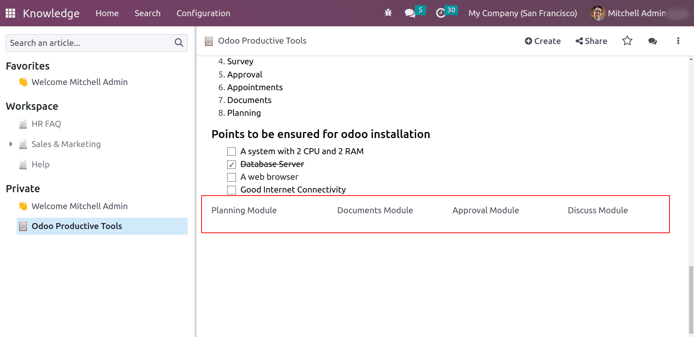Check 'A web browser' item
This screenshot has width=694, height=337.
(232, 177)
